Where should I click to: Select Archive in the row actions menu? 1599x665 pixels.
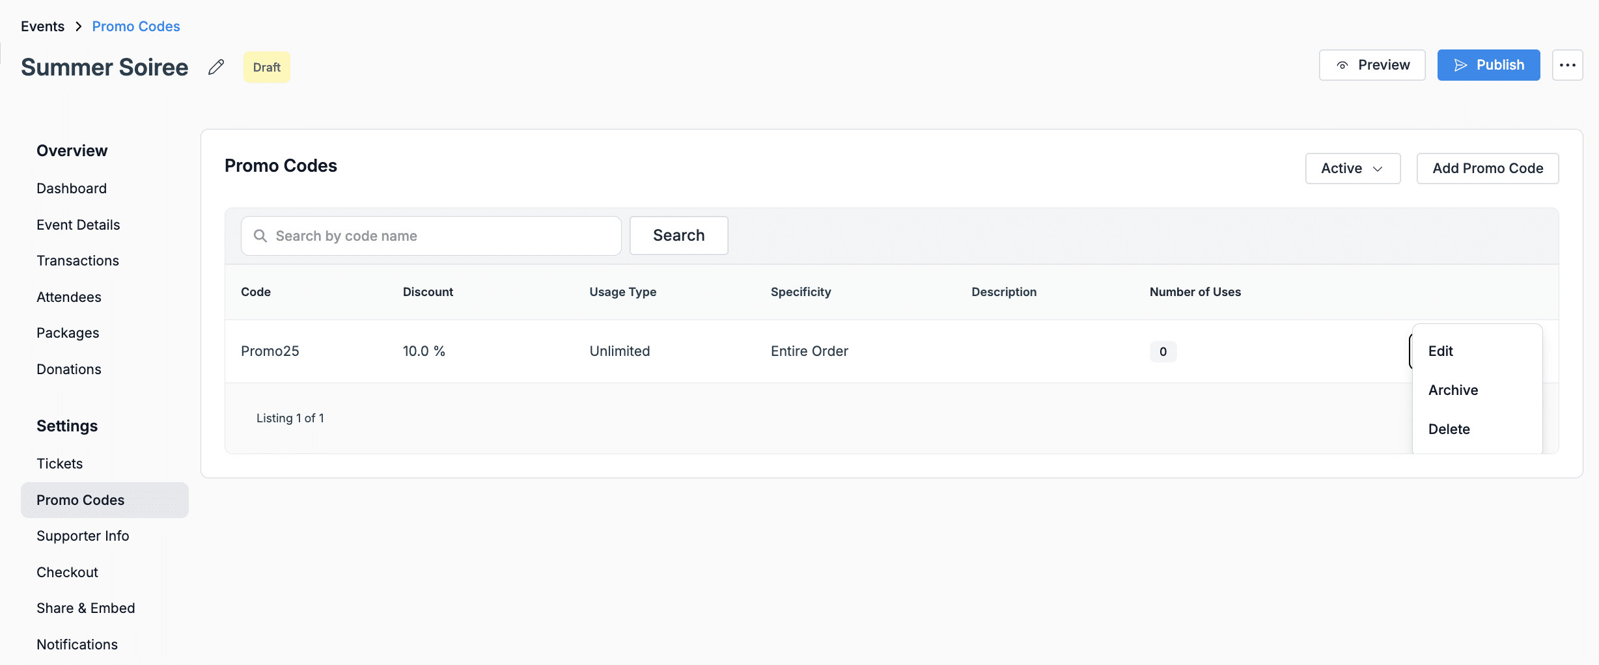1453,390
